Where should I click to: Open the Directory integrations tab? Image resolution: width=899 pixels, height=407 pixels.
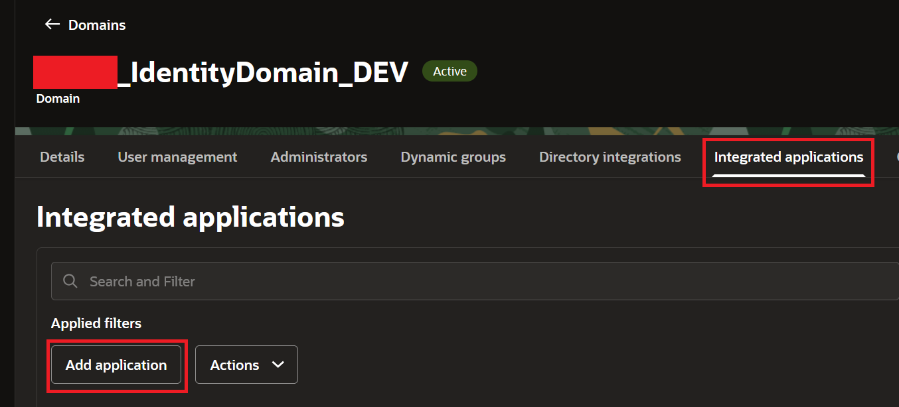click(x=610, y=157)
